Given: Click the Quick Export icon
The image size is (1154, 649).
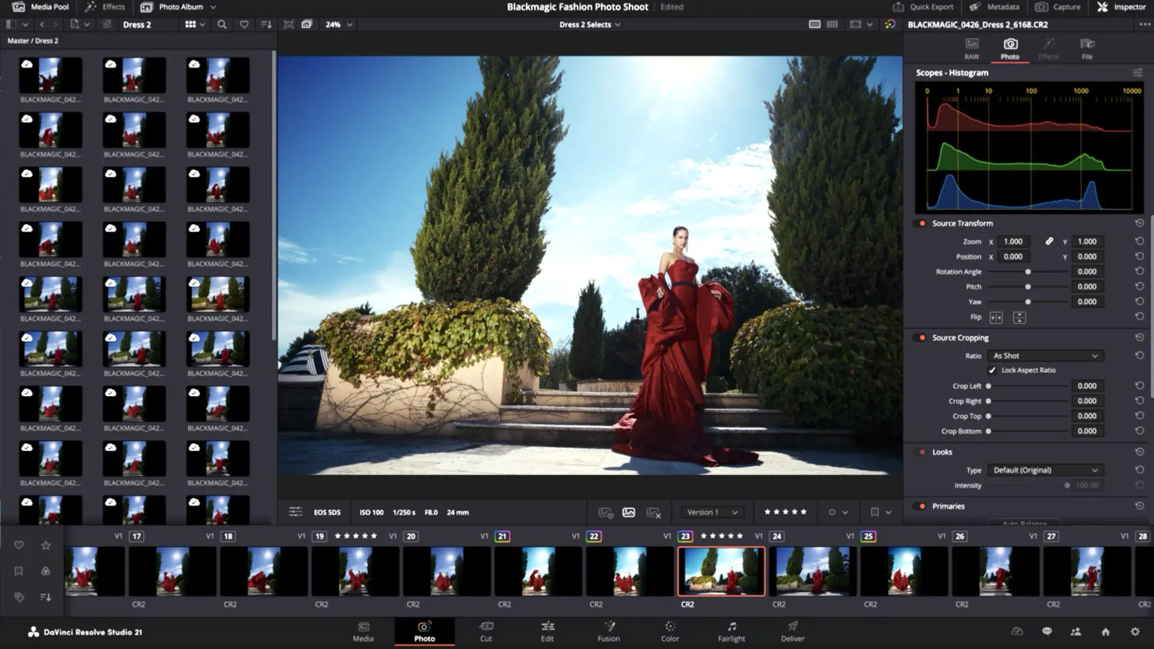Looking at the screenshot, I should click(x=898, y=7).
